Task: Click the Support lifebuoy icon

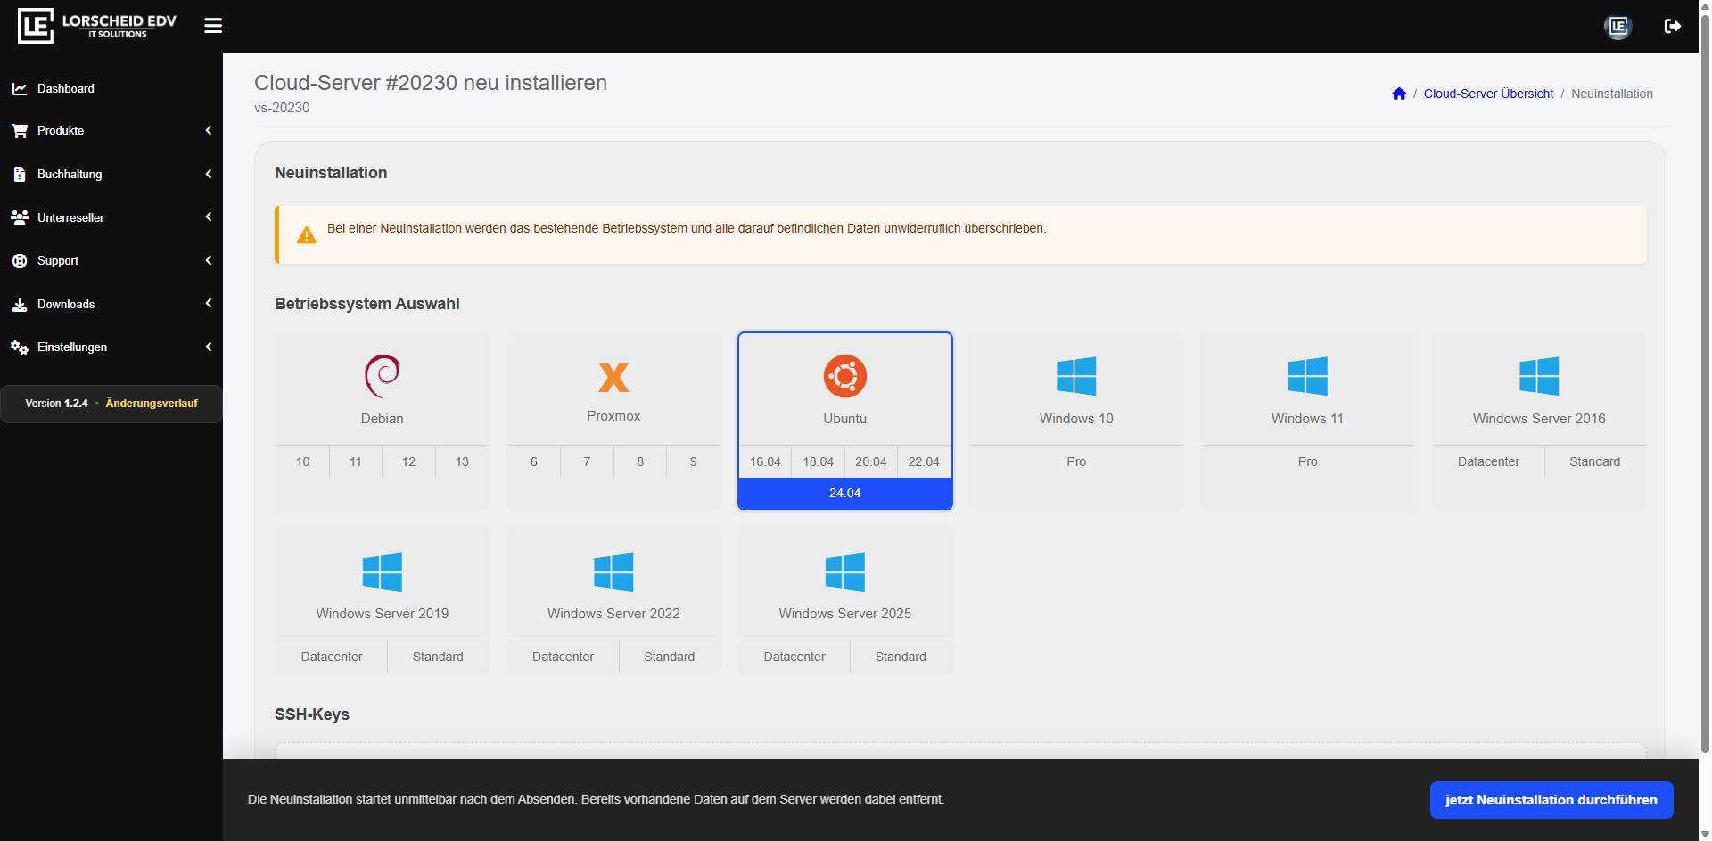Action: [20, 260]
